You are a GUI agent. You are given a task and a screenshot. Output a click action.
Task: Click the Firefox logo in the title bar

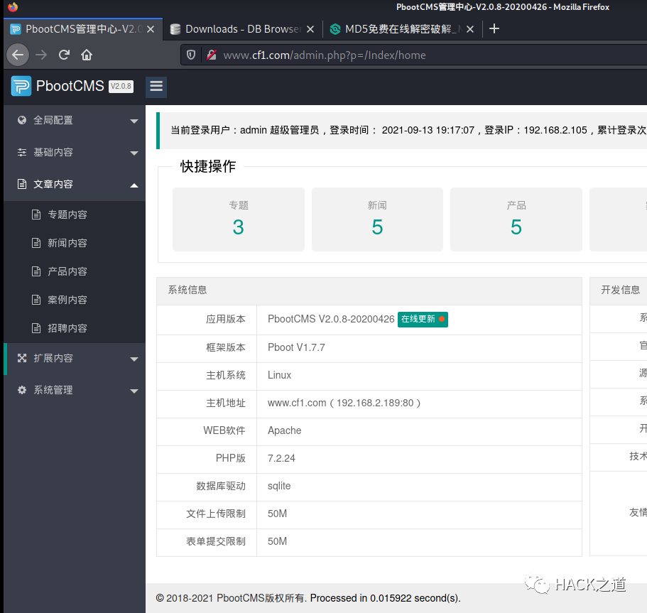pyautogui.click(x=13, y=7)
